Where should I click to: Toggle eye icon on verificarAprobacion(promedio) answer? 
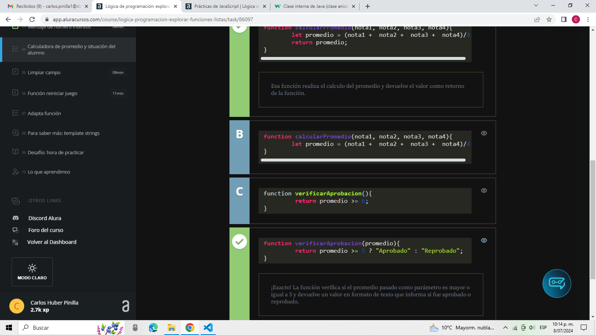coord(484,240)
